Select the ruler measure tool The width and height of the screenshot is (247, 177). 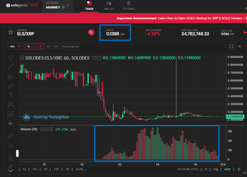10,136
